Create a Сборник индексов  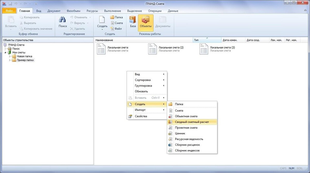[x=192, y=151]
